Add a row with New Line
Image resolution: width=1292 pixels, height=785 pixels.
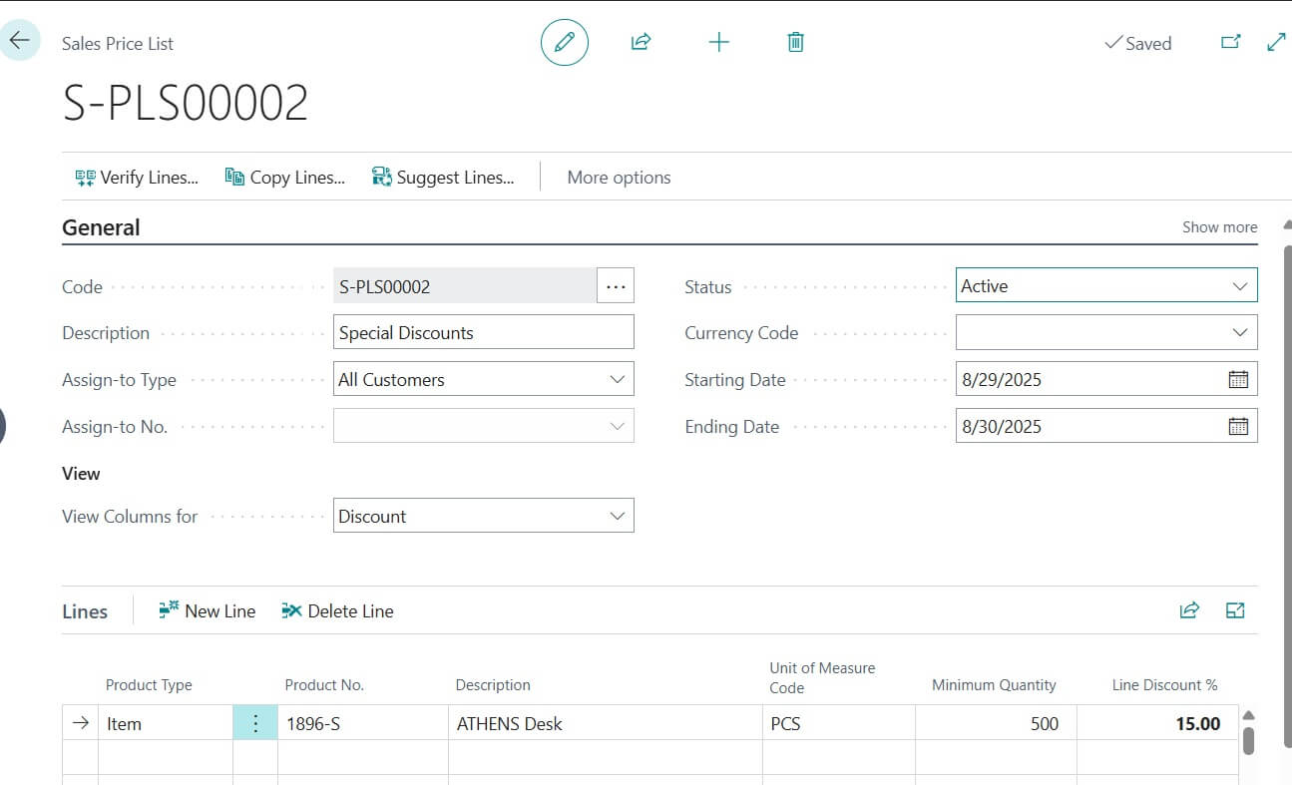(207, 609)
